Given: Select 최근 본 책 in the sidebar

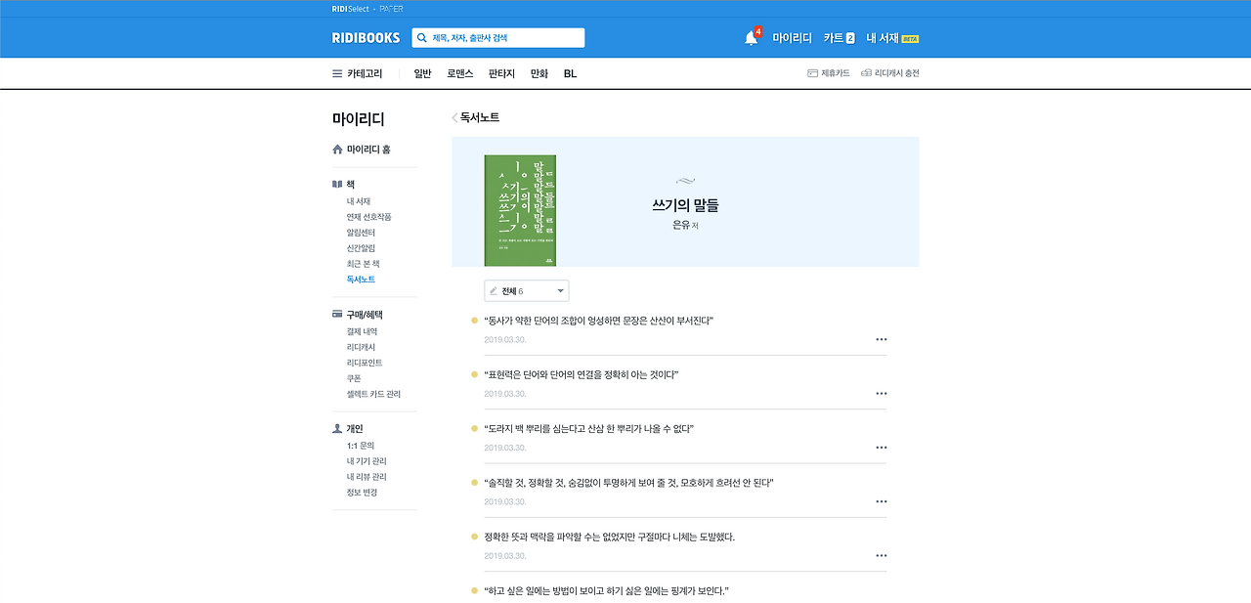Looking at the screenshot, I should pos(363,264).
